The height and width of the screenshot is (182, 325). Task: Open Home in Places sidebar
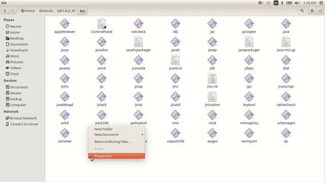click(x=13, y=32)
